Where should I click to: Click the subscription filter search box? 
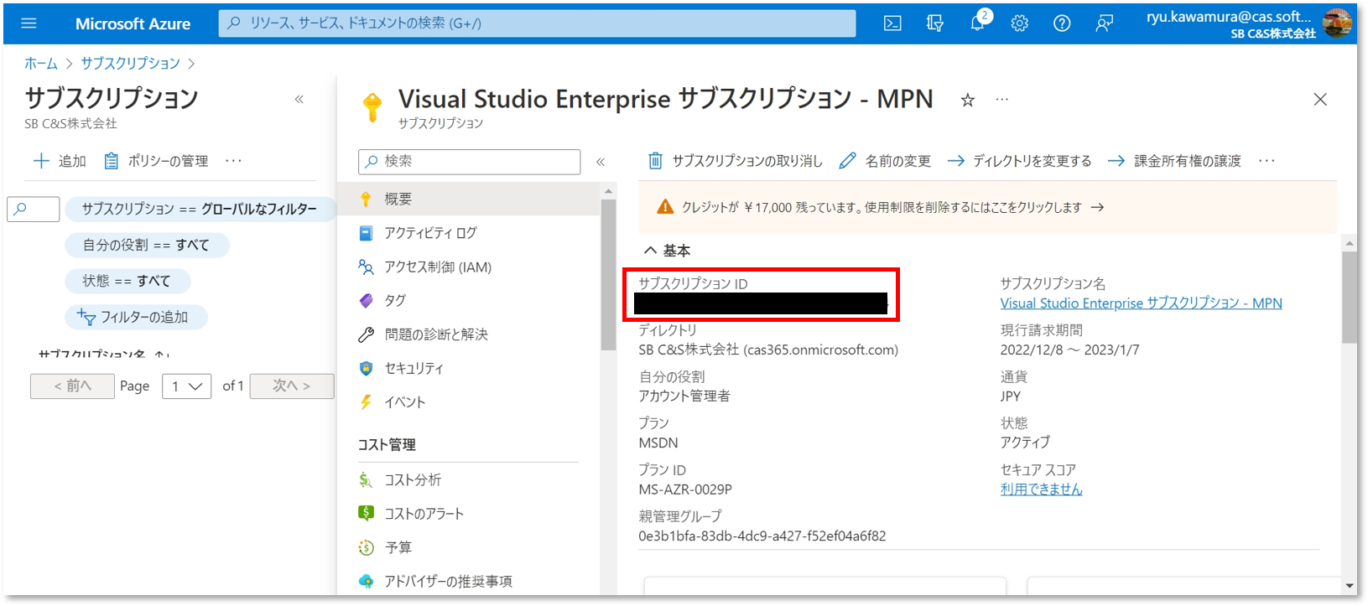point(34,209)
